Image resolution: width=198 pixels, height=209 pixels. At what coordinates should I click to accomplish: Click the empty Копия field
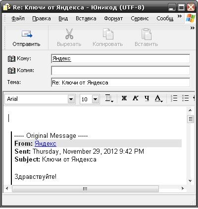tap(121, 71)
